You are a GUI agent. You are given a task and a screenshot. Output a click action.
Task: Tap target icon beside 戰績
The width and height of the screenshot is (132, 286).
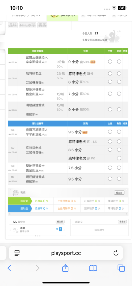(x=15, y=193)
